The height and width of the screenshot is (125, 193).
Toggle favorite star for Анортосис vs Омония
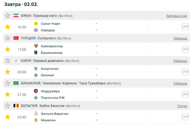tap(8, 72)
